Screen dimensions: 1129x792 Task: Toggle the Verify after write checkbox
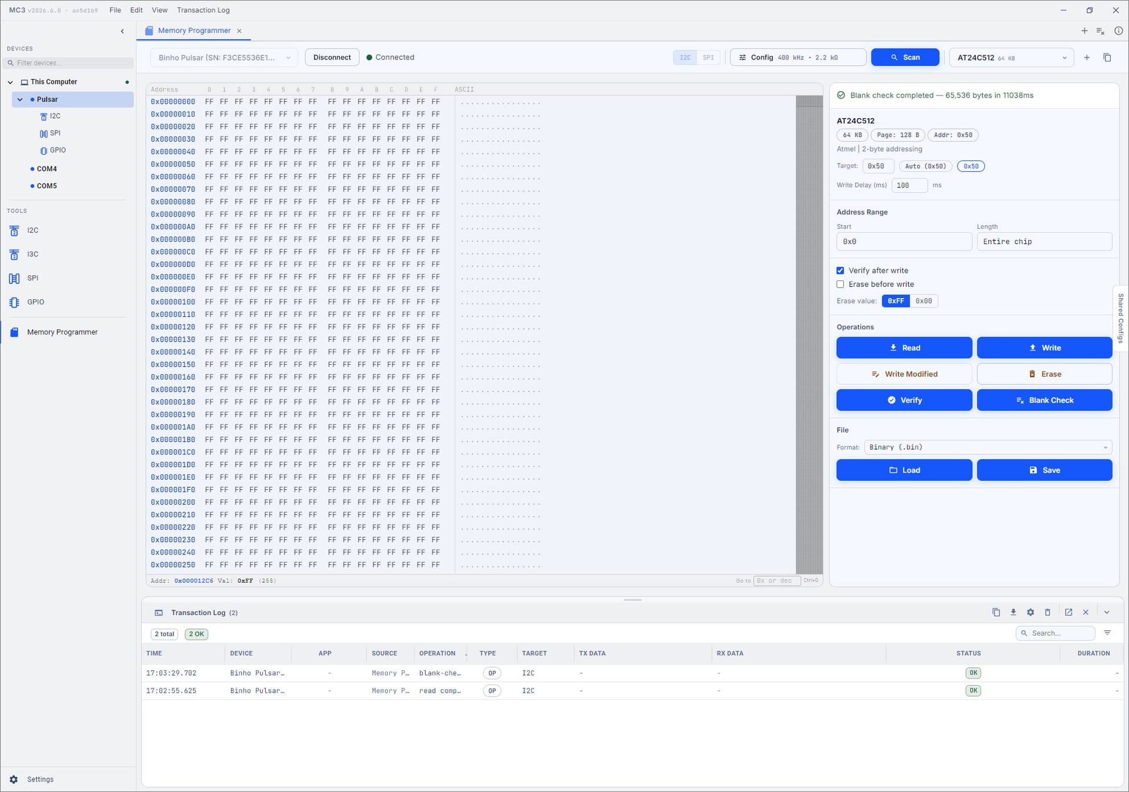click(x=840, y=270)
